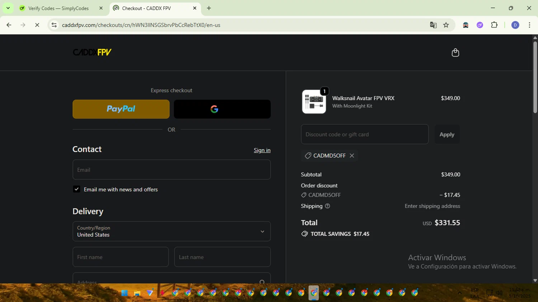Image resolution: width=538 pixels, height=302 pixels.
Task: Close the Checkout - CADDX FPV tab
Action: coord(195,8)
